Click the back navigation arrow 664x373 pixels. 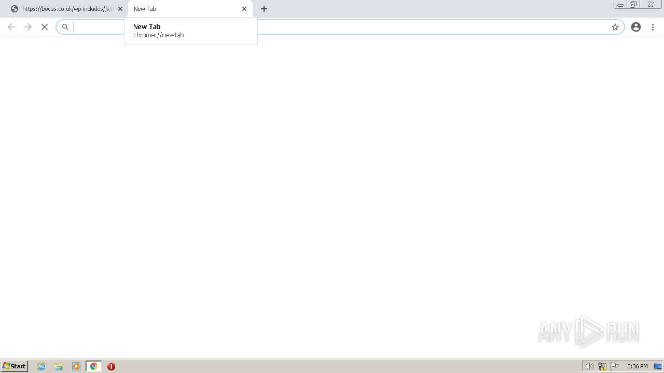click(11, 27)
